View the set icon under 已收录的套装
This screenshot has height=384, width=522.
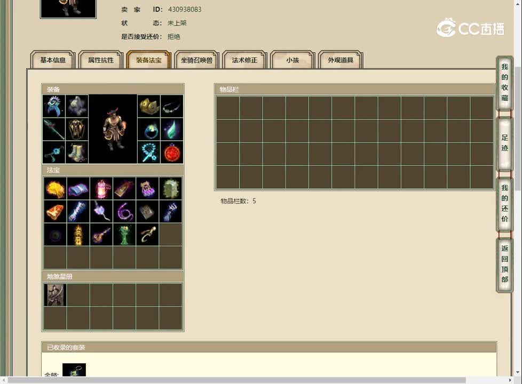coord(74,370)
